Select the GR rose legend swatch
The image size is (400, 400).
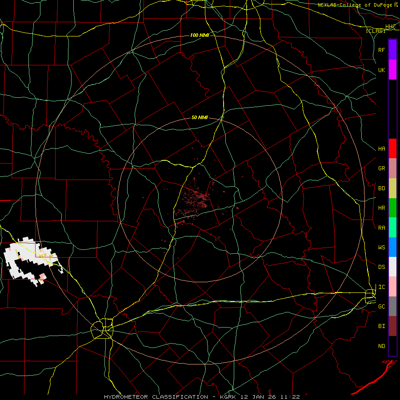[392, 168]
